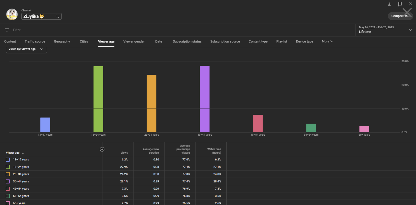Image resolution: width=416 pixels, height=205 pixels.
Task: Click the channel search magnifier icon
Action: pos(57,16)
